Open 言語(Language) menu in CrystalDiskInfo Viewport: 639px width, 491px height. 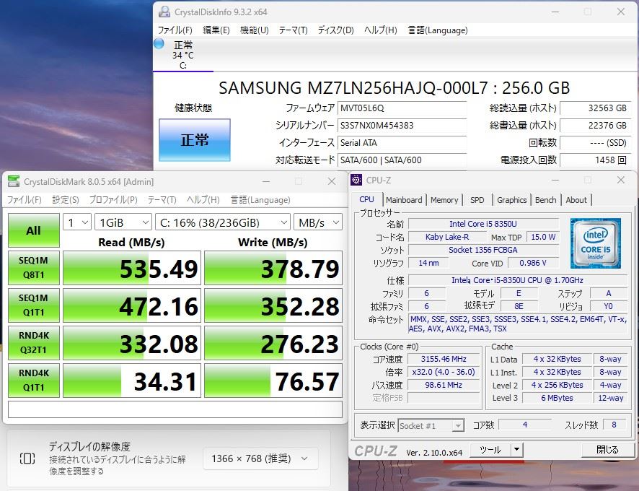click(438, 30)
